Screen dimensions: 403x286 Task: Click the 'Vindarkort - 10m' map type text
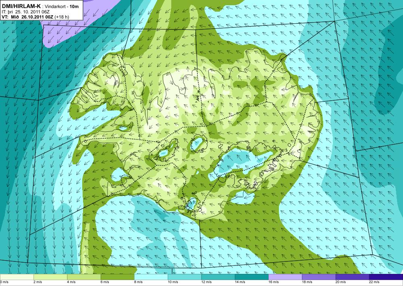coord(61,7)
